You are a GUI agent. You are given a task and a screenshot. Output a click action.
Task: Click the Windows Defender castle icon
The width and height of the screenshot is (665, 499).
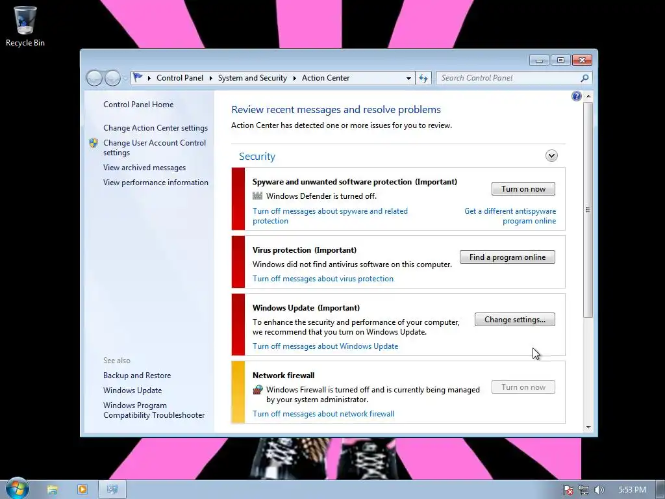tap(257, 196)
